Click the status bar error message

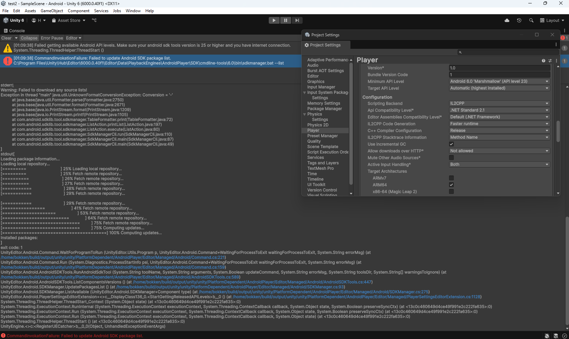click(75, 336)
